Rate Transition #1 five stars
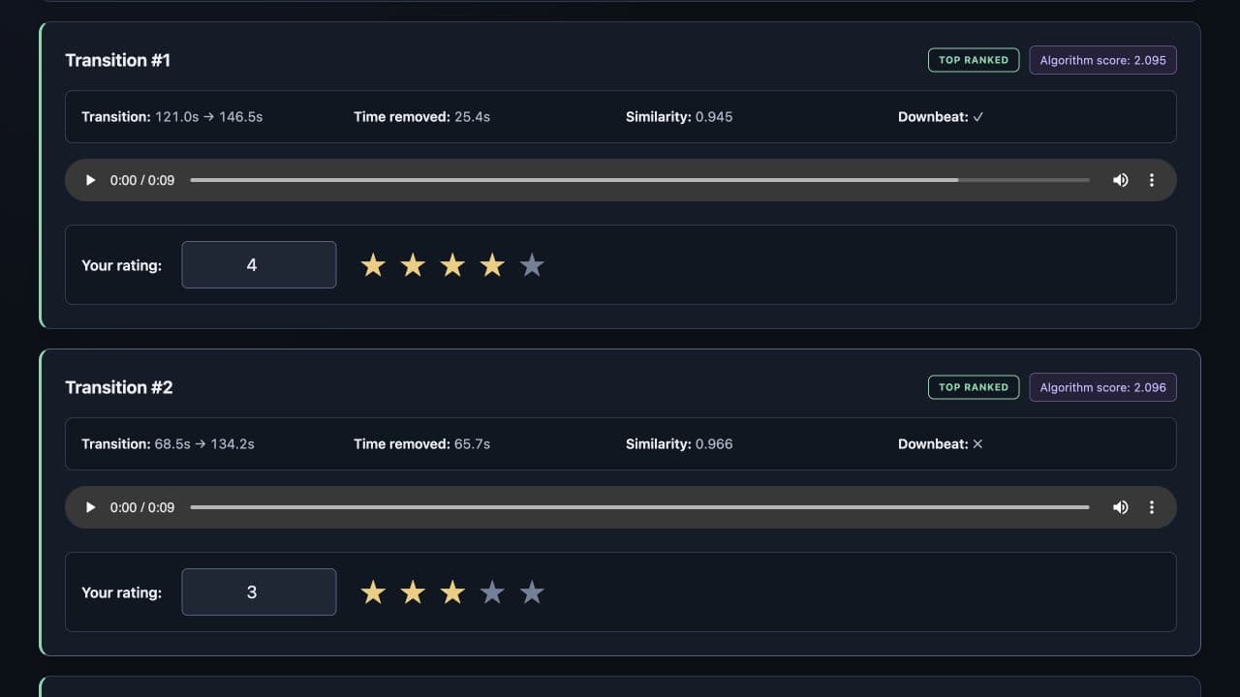This screenshot has width=1240, height=697. pyautogui.click(x=532, y=265)
